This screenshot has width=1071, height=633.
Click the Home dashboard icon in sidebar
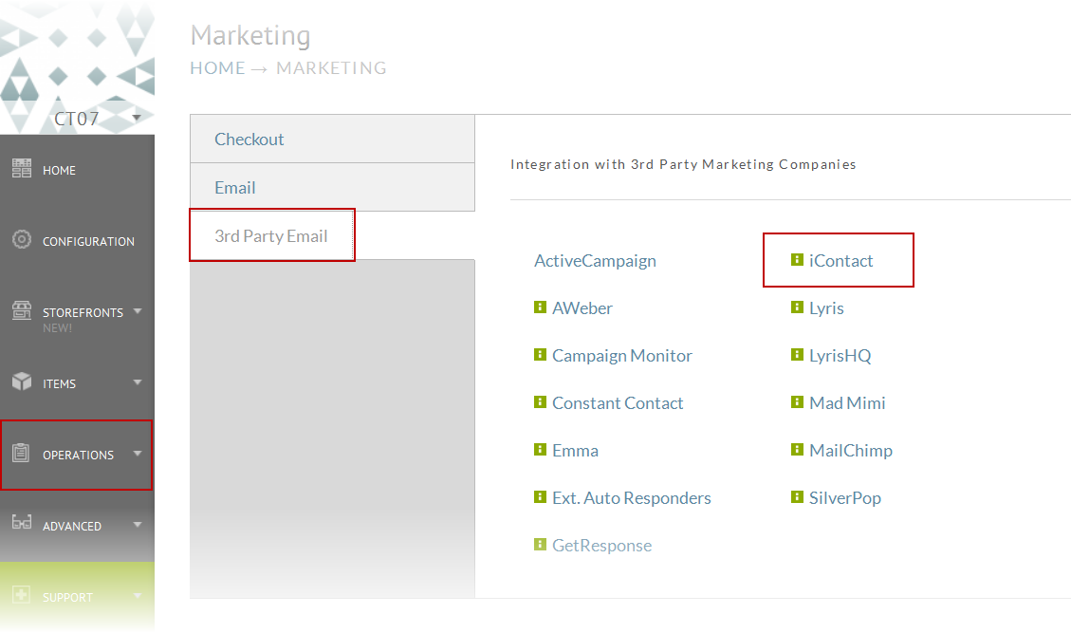(x=22, y=168)
